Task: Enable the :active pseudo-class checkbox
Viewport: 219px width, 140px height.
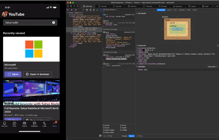Action: coord(104,125)
